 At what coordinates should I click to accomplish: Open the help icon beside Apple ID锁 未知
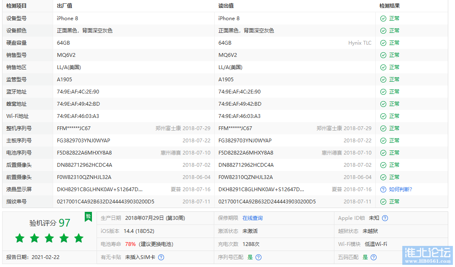(x=385, y=218)
